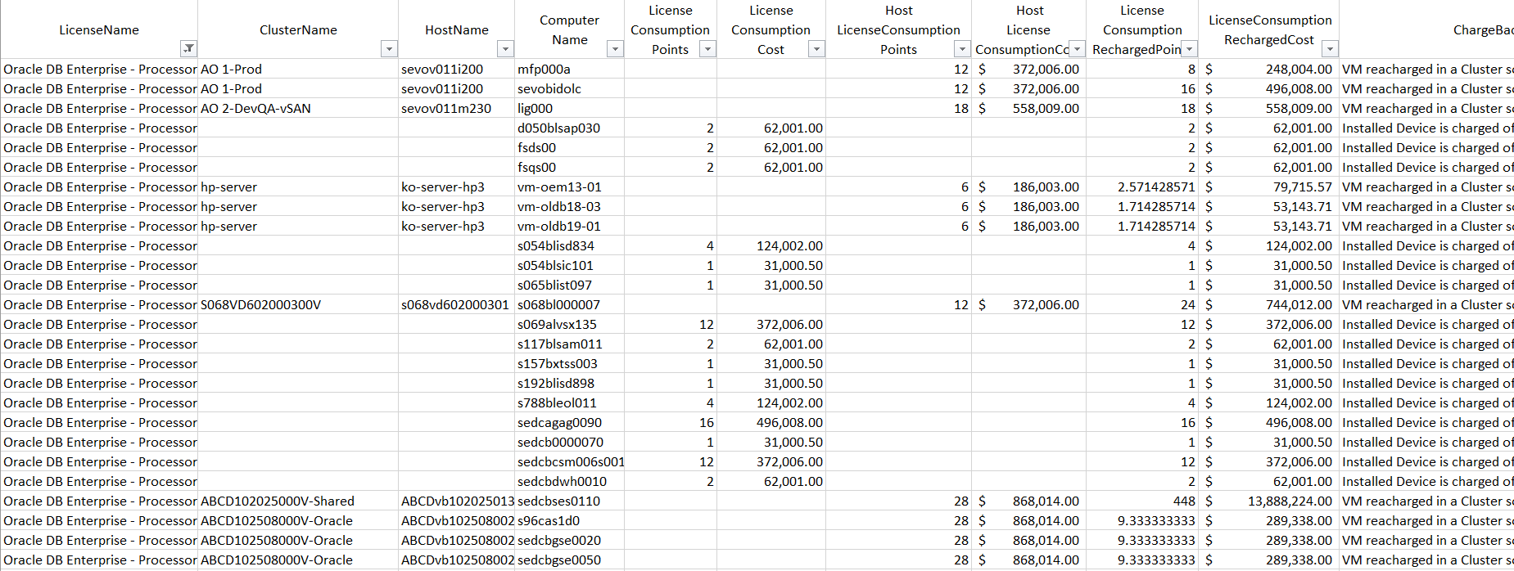The image size is (1514, 571).
Task: Select the cell containing sevobidolc
Action: pyautogui.click(x=569, y=89)
